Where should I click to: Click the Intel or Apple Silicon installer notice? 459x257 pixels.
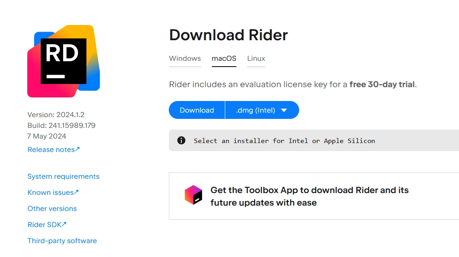(284, 141)
